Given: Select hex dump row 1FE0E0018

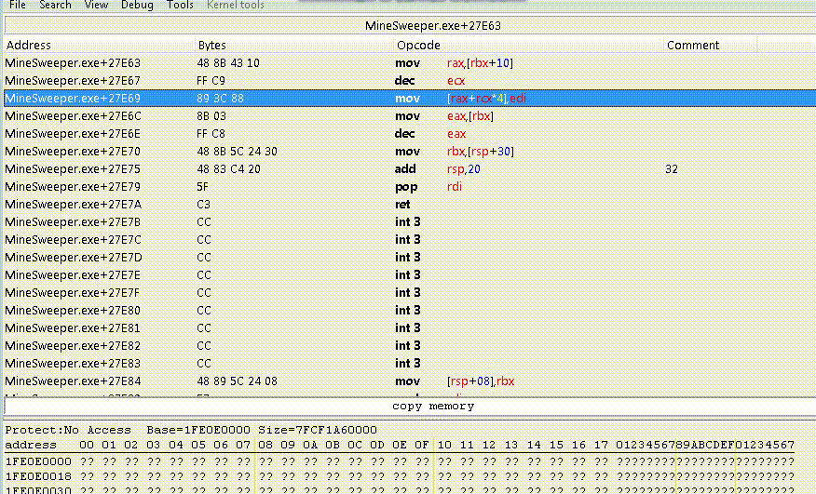Looking at the screenshot, I should pyautogui.click(x=400, y=475).
